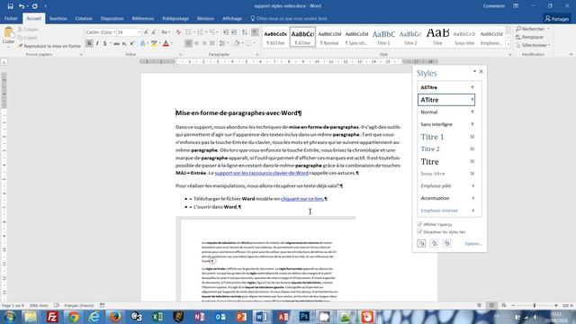Toggle italic formatting
This screenshot has height=324, width=576.
(x=97, y=44)
